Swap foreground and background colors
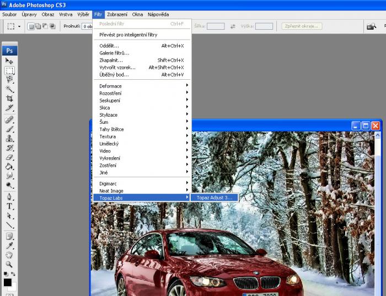This screenshot has width=386, height=296. 14,273
